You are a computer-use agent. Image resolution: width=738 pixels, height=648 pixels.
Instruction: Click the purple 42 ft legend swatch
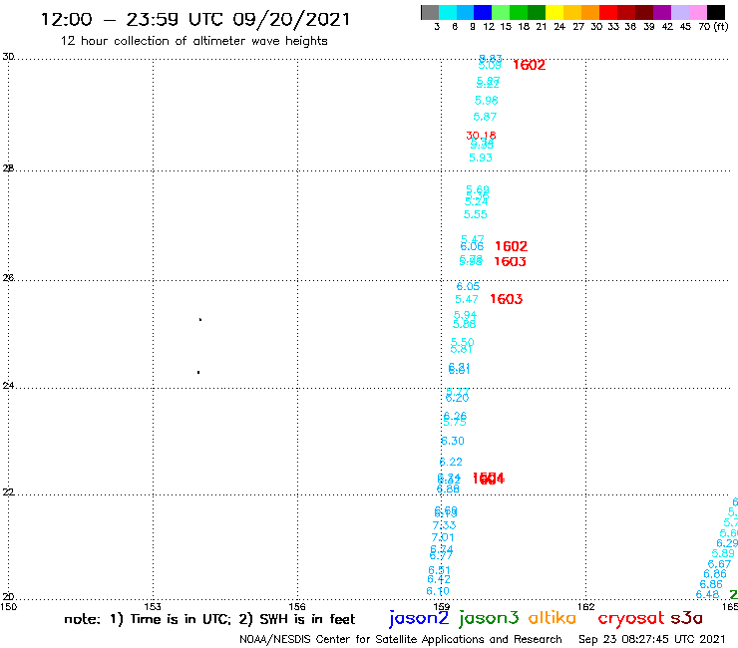662,12
